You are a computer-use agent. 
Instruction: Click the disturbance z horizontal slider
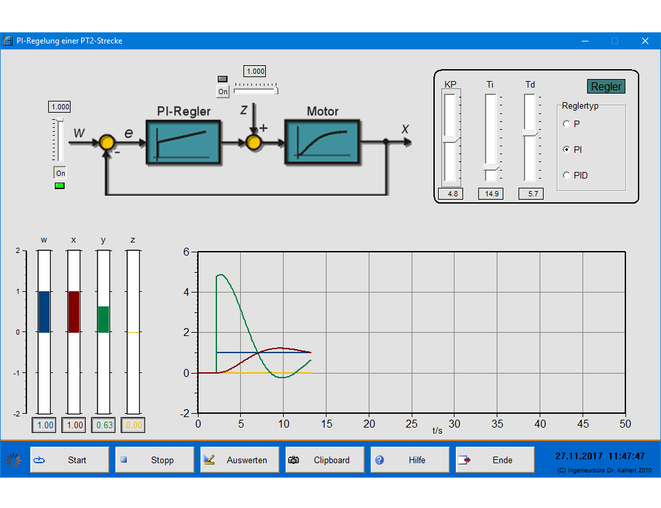[x=256, y=89]
